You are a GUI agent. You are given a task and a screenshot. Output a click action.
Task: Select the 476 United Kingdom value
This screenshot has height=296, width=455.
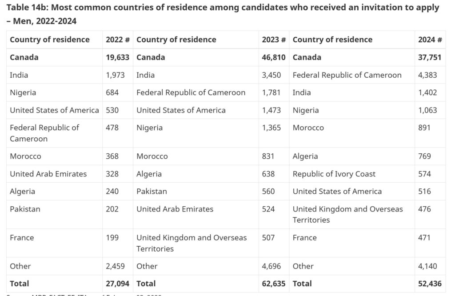point(424,209)
